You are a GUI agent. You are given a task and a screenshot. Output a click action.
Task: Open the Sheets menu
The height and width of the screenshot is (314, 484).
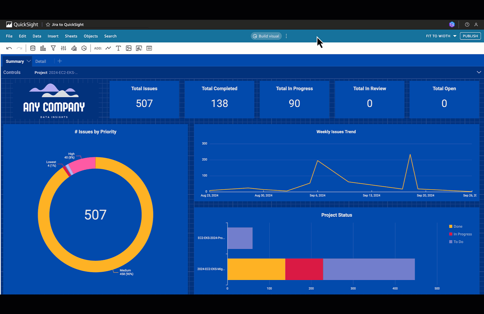pos(71,36)
